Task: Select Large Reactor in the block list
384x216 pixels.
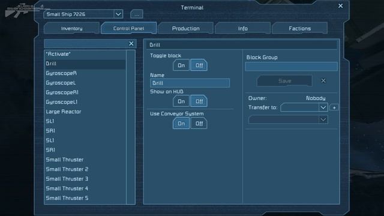Action: pyautogui.click(x=85, y=112)
